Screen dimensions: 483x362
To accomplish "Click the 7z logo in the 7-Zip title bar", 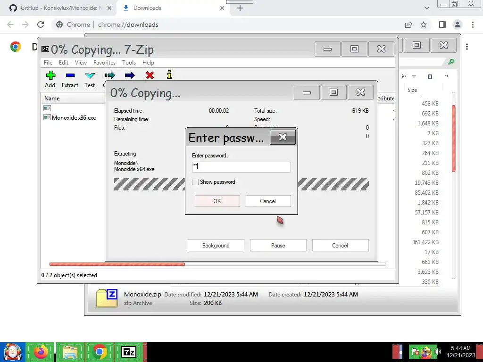I will [x=45, y=49].
